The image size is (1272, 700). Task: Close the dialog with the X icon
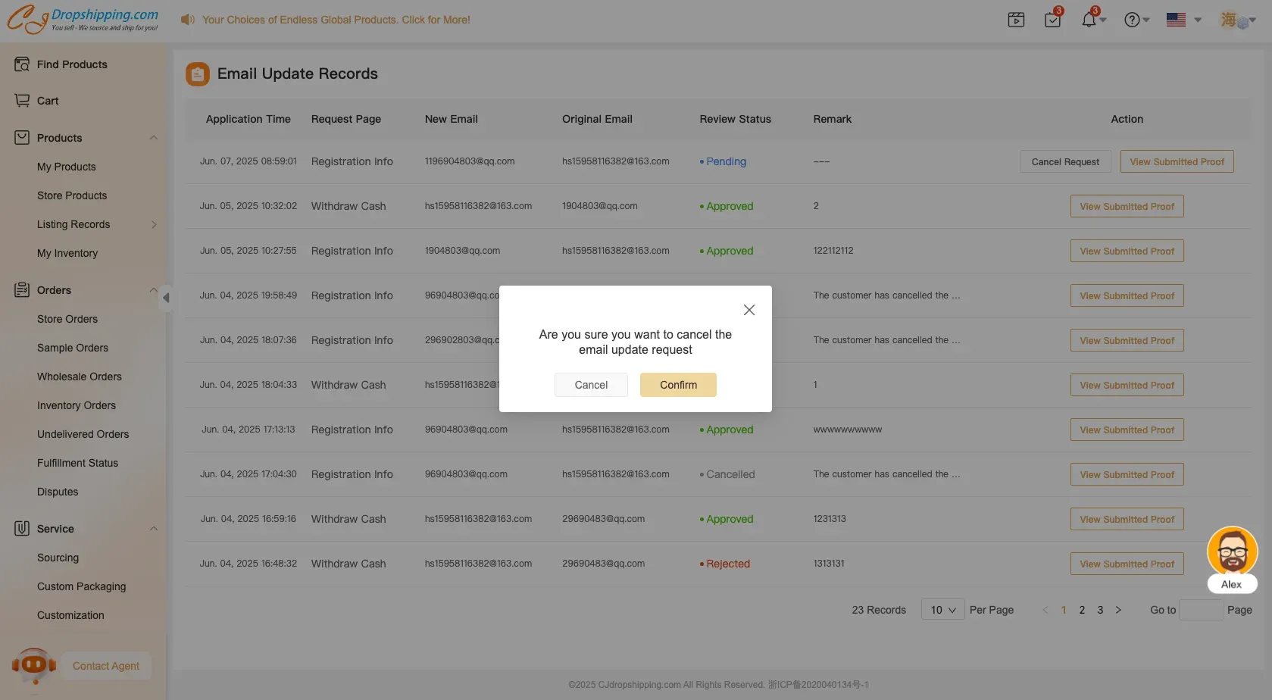tap(749, 310)
